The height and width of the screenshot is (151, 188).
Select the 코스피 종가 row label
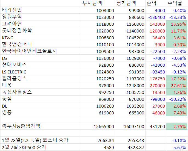point(41,140)
